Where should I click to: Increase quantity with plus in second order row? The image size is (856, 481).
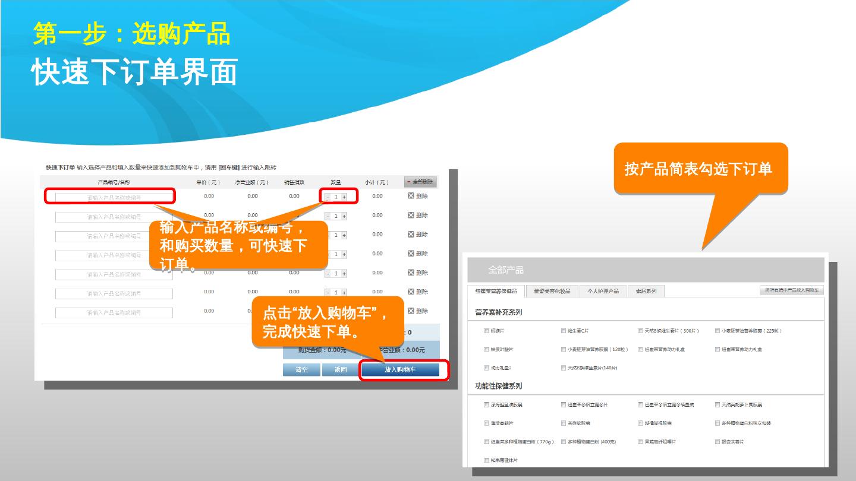(x=344, y=216)
